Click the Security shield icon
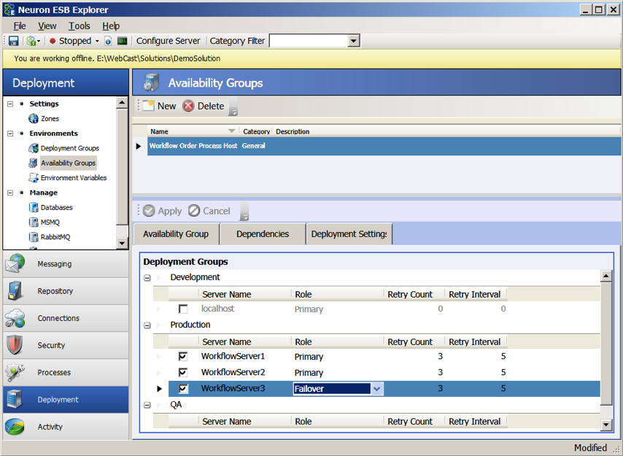 (x=15, y=345)
